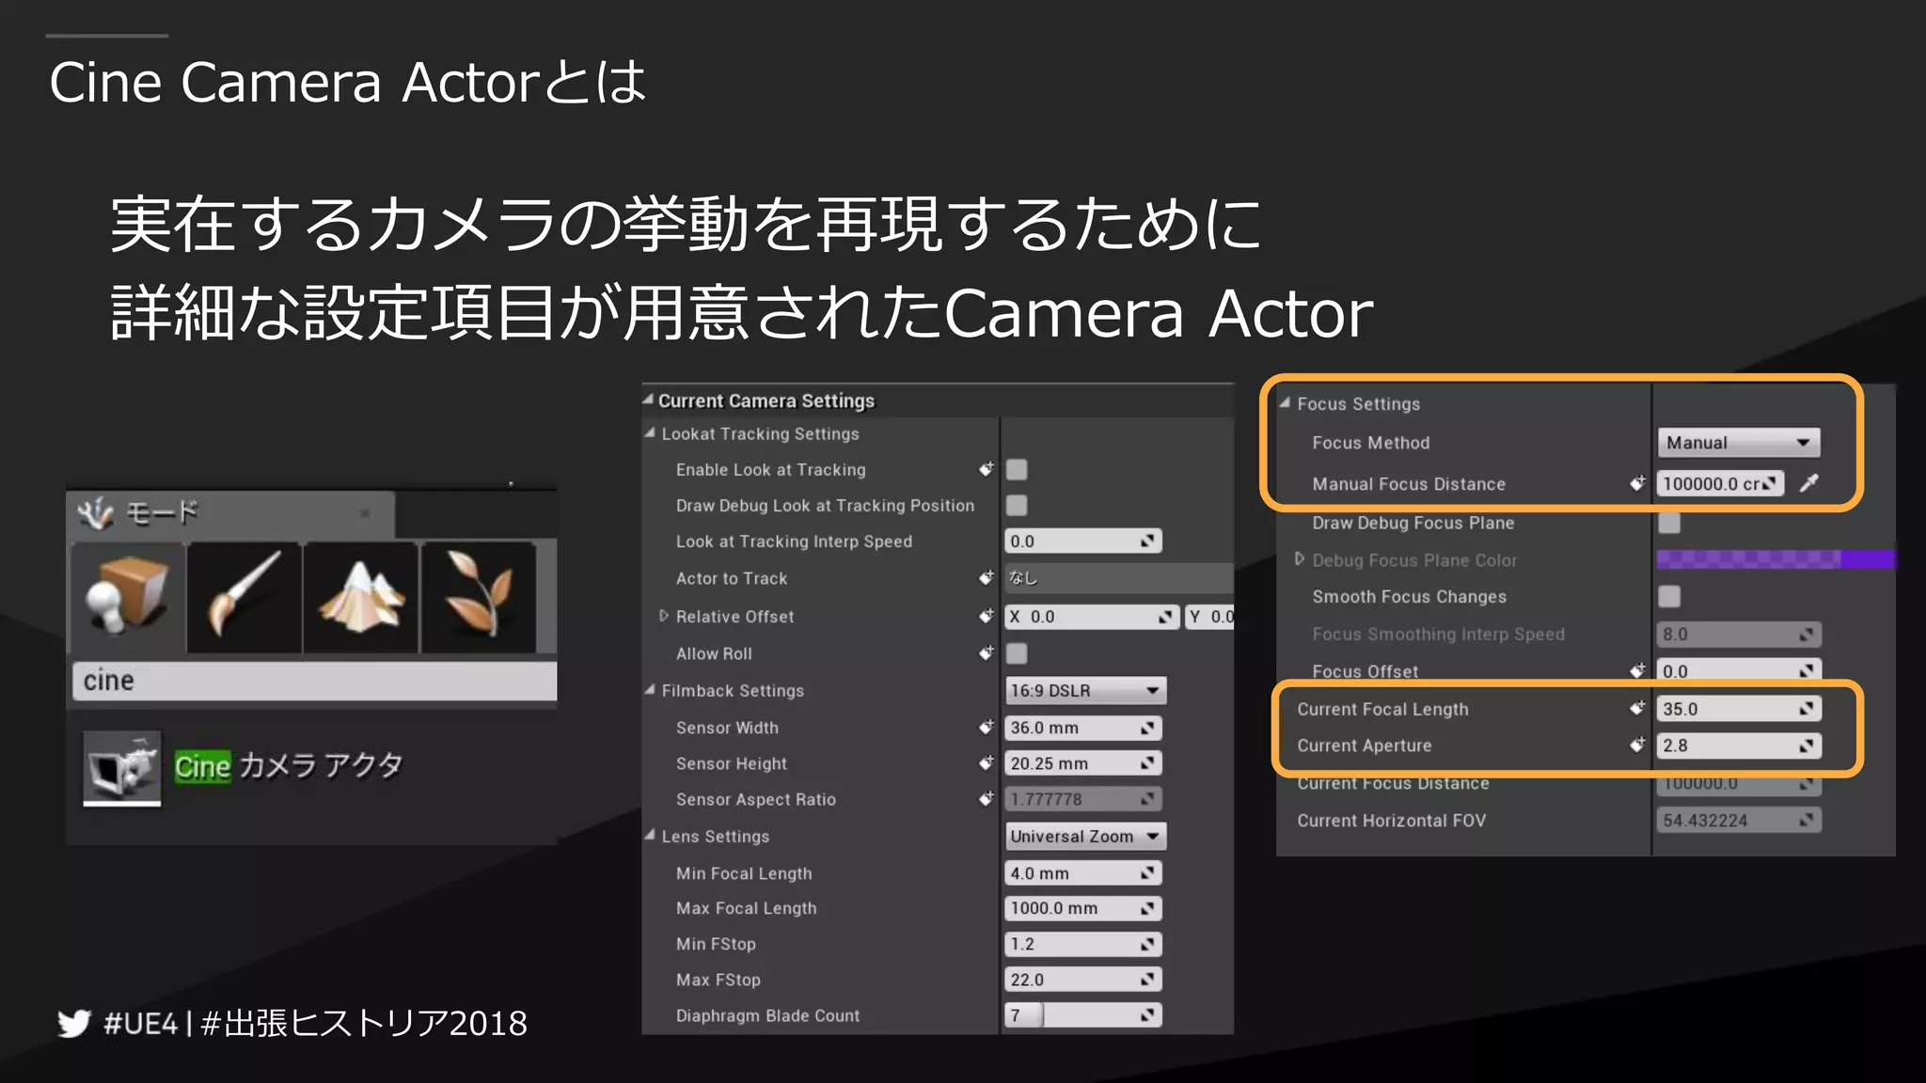Expand the Debug Focus Plane Color property
The width and height of the screenshot is (1926, 1083).
pyautogui.click(x=1300, y=559)
